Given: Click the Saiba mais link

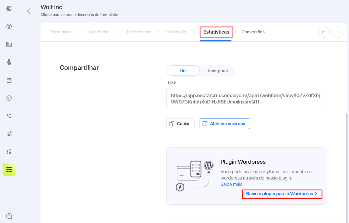Looking at the screenshot, I should click(x=231, y=184).
